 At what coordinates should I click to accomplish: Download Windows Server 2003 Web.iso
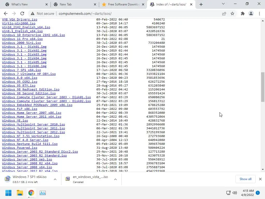[27, 160]
